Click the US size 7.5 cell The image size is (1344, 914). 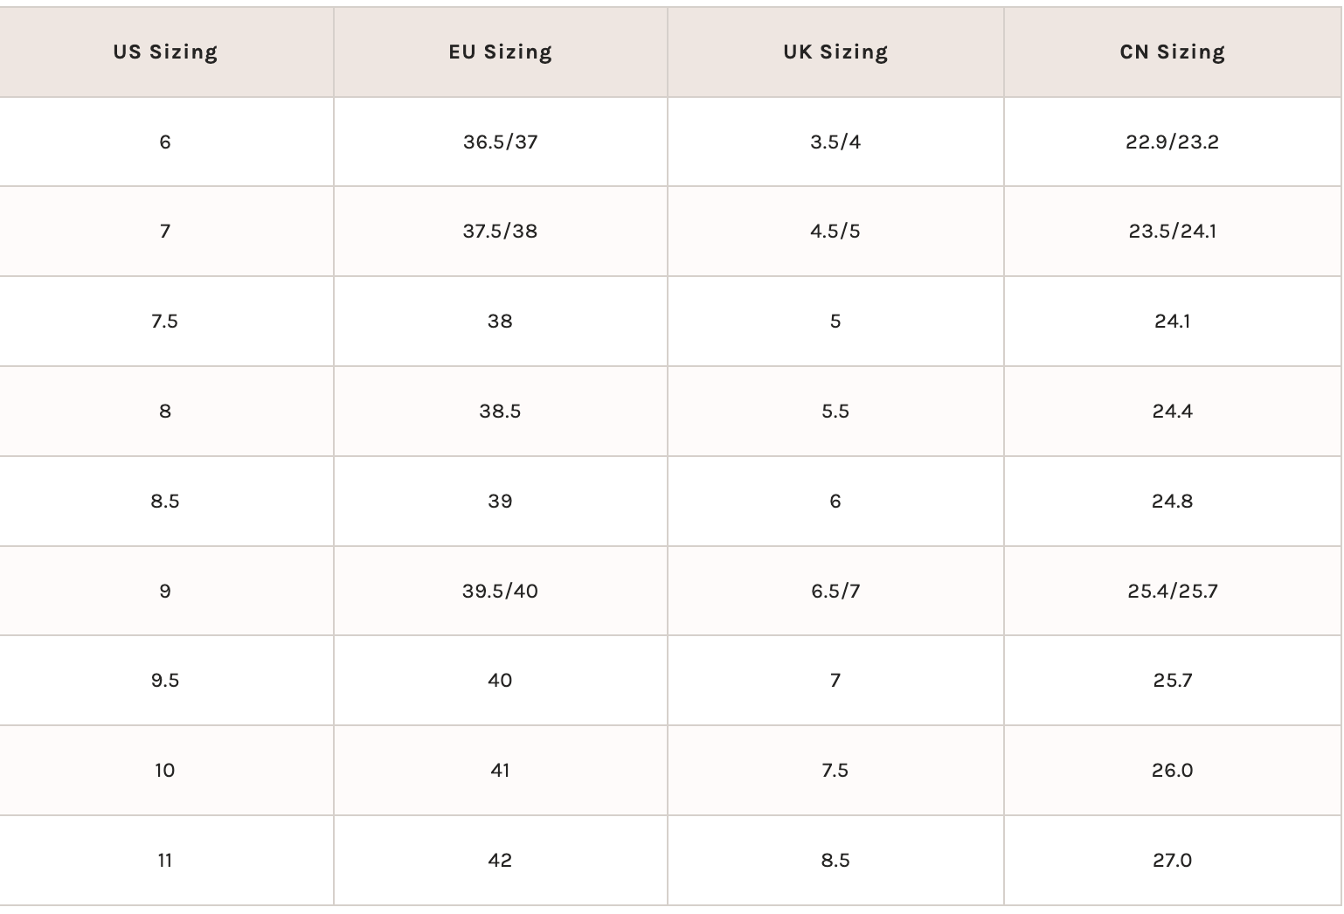coord(165,322)
